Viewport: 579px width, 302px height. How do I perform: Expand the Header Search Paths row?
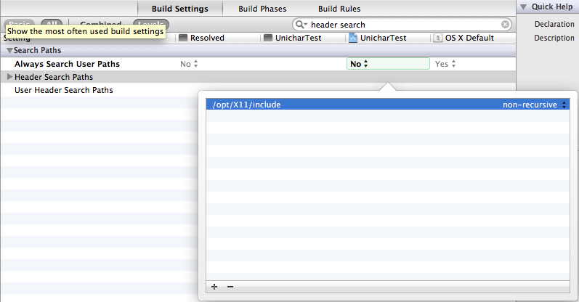(x=9, y=77)
